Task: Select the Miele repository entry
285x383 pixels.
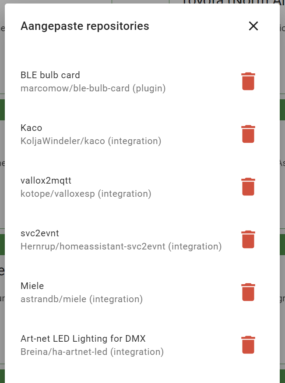Action: pyautogui.click(x=32, y=285)
